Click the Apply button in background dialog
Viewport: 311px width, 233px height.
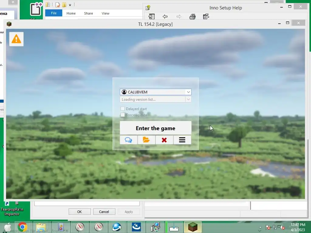[129, 211]
